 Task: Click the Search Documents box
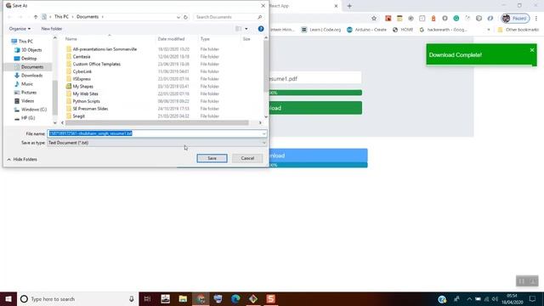point(229,17)
